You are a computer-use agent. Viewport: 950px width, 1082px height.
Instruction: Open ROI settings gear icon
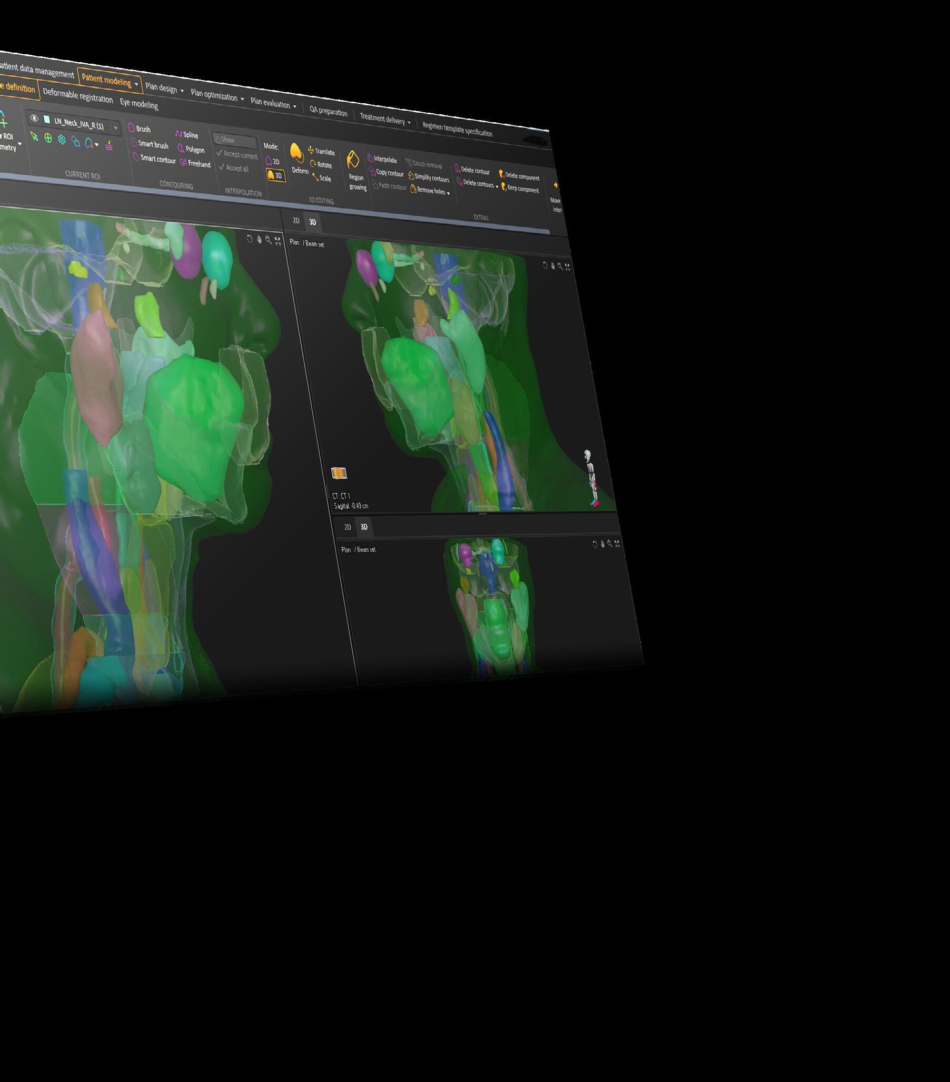[x=62, y=140]
